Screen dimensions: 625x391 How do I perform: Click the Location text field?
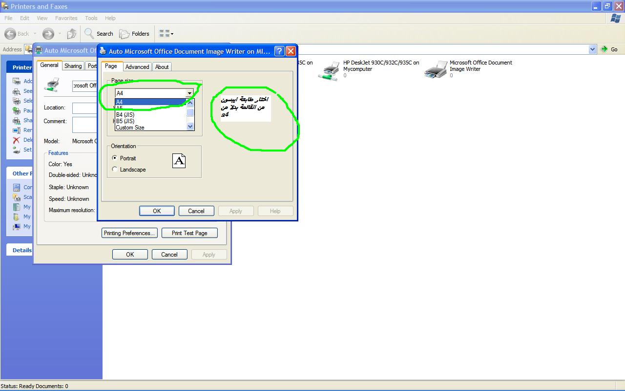click(x=85, y=108)
